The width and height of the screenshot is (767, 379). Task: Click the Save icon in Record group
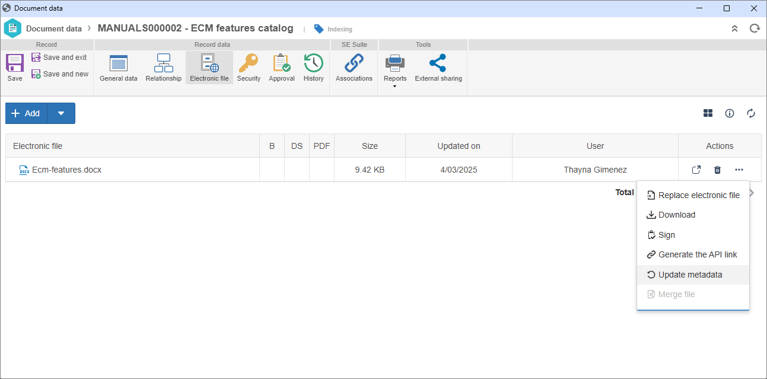tap(15, 63)
